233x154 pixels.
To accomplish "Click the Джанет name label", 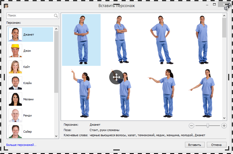I will point(29,35).
